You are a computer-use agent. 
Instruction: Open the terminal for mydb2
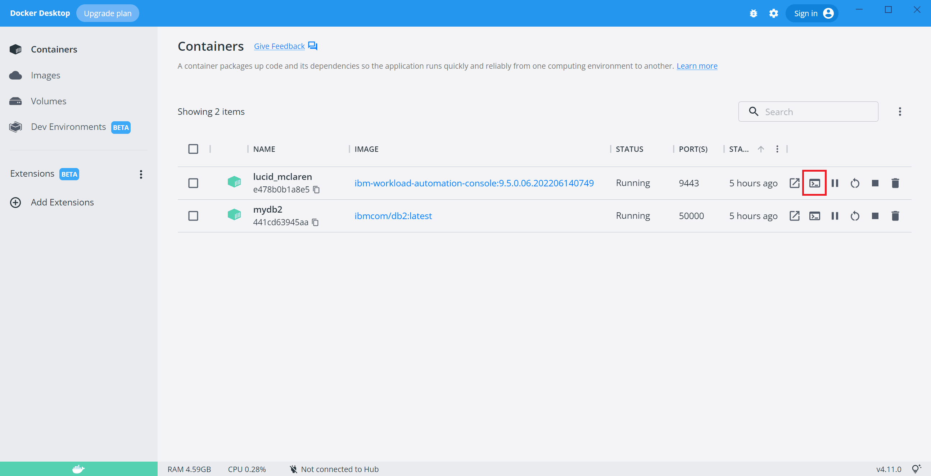(815, 216)
